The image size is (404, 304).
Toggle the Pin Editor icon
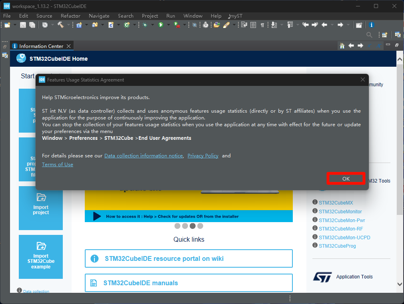click(359, 25)
